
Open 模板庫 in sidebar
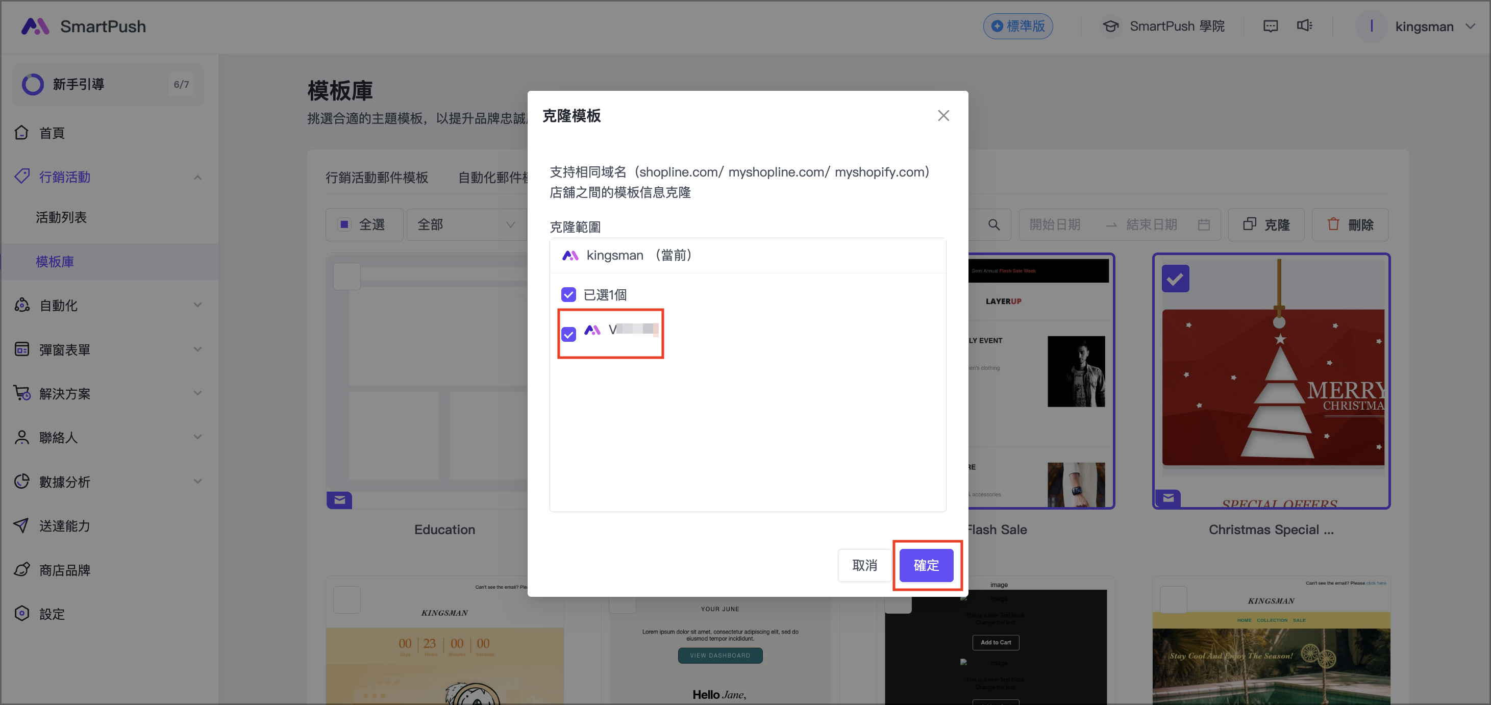[55, 262]
